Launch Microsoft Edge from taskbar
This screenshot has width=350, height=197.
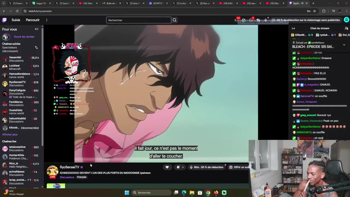[184, 193]
